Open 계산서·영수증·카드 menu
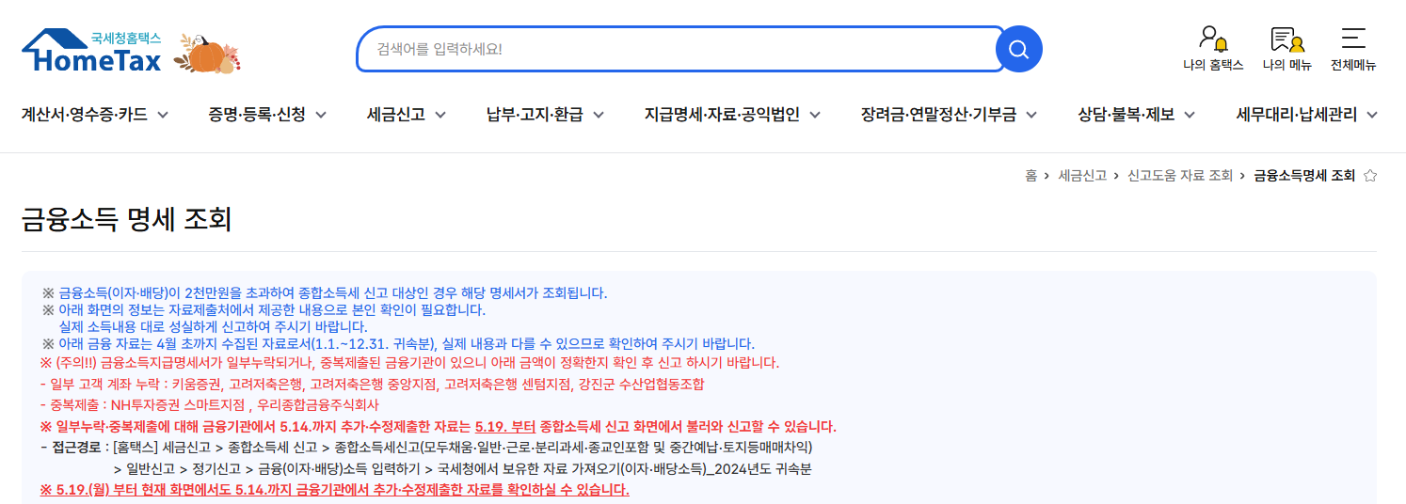 click(85, 115)
